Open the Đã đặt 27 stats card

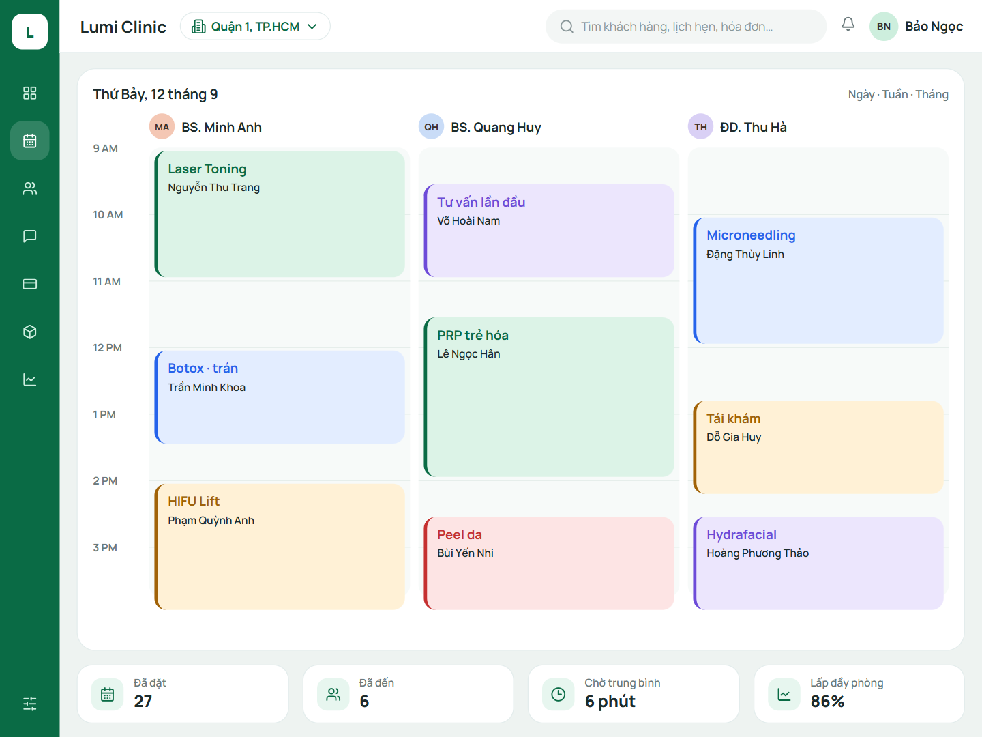click(x=183, y=693)
